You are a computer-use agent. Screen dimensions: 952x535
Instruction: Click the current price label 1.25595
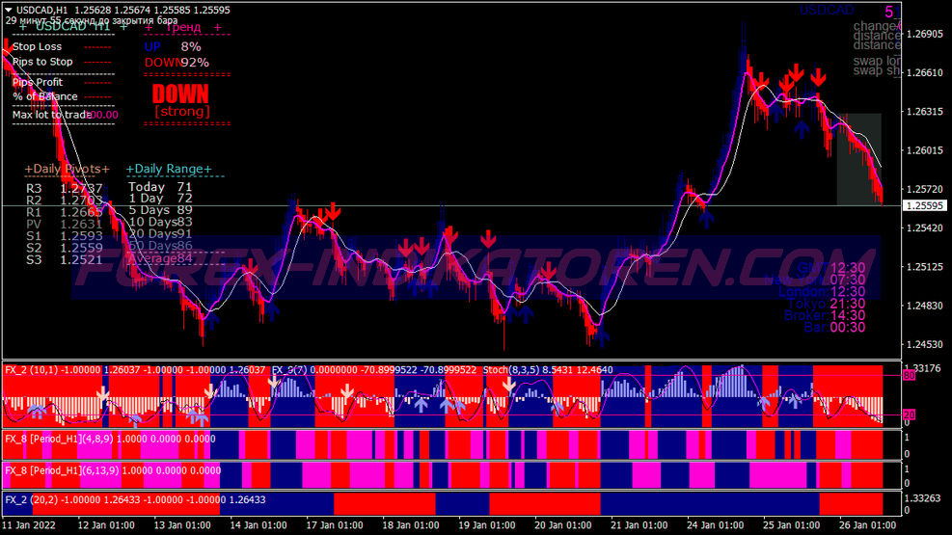click(924, 206)
